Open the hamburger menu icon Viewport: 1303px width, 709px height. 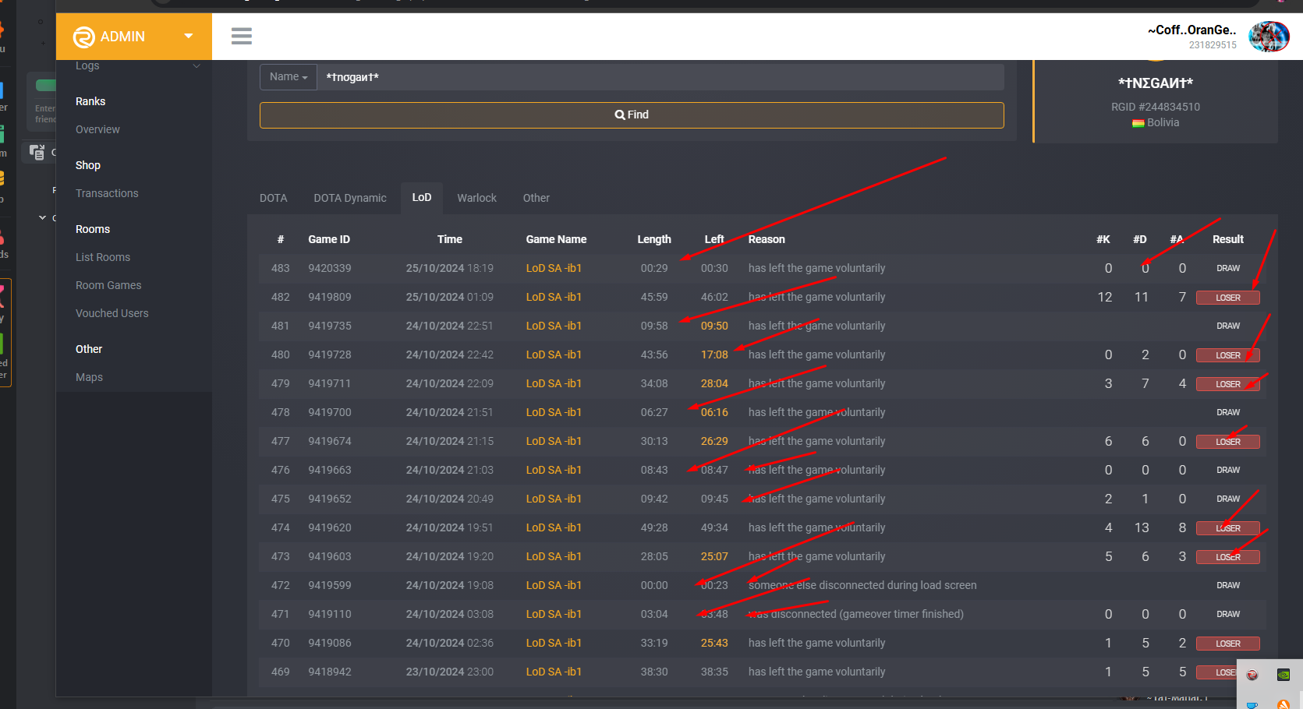[x=242, y=36]
